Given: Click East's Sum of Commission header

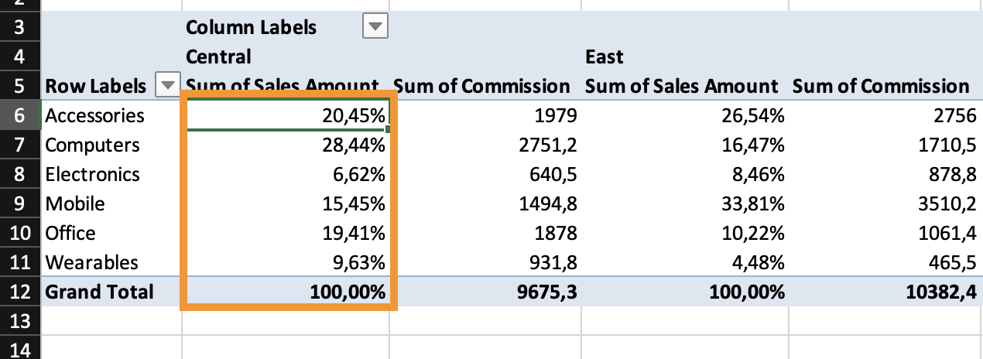Looking at the screenshot, I should click(x=881, y=87).
